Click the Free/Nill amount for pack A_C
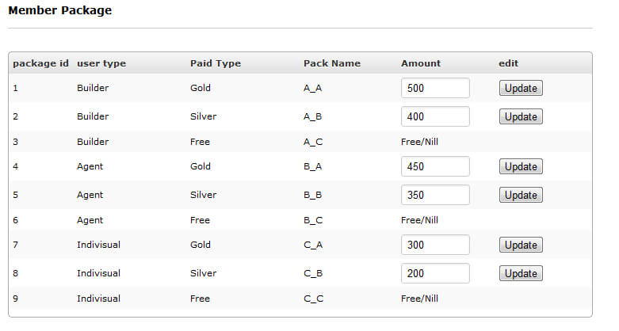The image size is (619, 331). point(420,142)
